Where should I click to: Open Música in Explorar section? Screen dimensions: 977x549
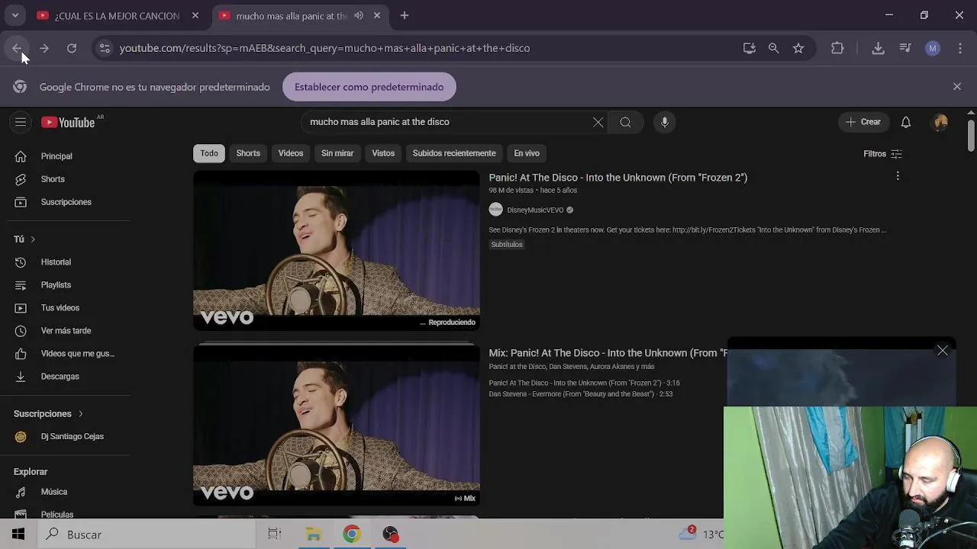(69, 492)
